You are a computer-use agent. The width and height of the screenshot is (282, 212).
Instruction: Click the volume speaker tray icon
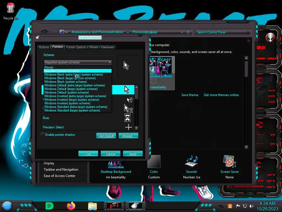(x=251, y=206)
